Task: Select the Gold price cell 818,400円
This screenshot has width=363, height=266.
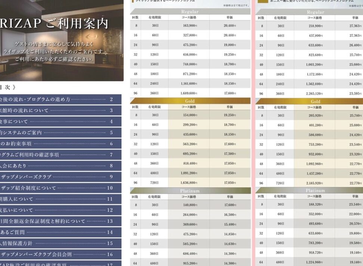Action: (x=190, y=163)
